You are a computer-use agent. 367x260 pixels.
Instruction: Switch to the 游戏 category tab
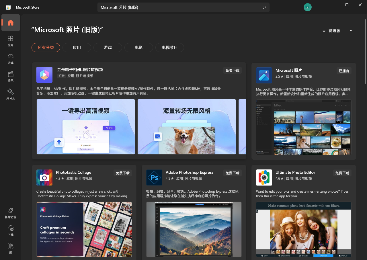108,48
